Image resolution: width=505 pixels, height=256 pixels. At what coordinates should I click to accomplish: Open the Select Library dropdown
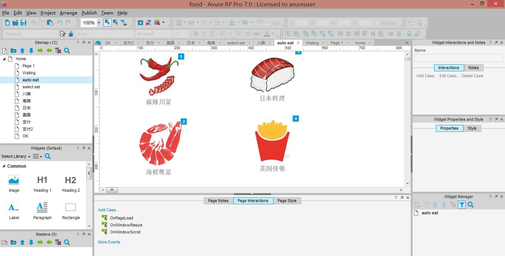[x=16, y=156]
